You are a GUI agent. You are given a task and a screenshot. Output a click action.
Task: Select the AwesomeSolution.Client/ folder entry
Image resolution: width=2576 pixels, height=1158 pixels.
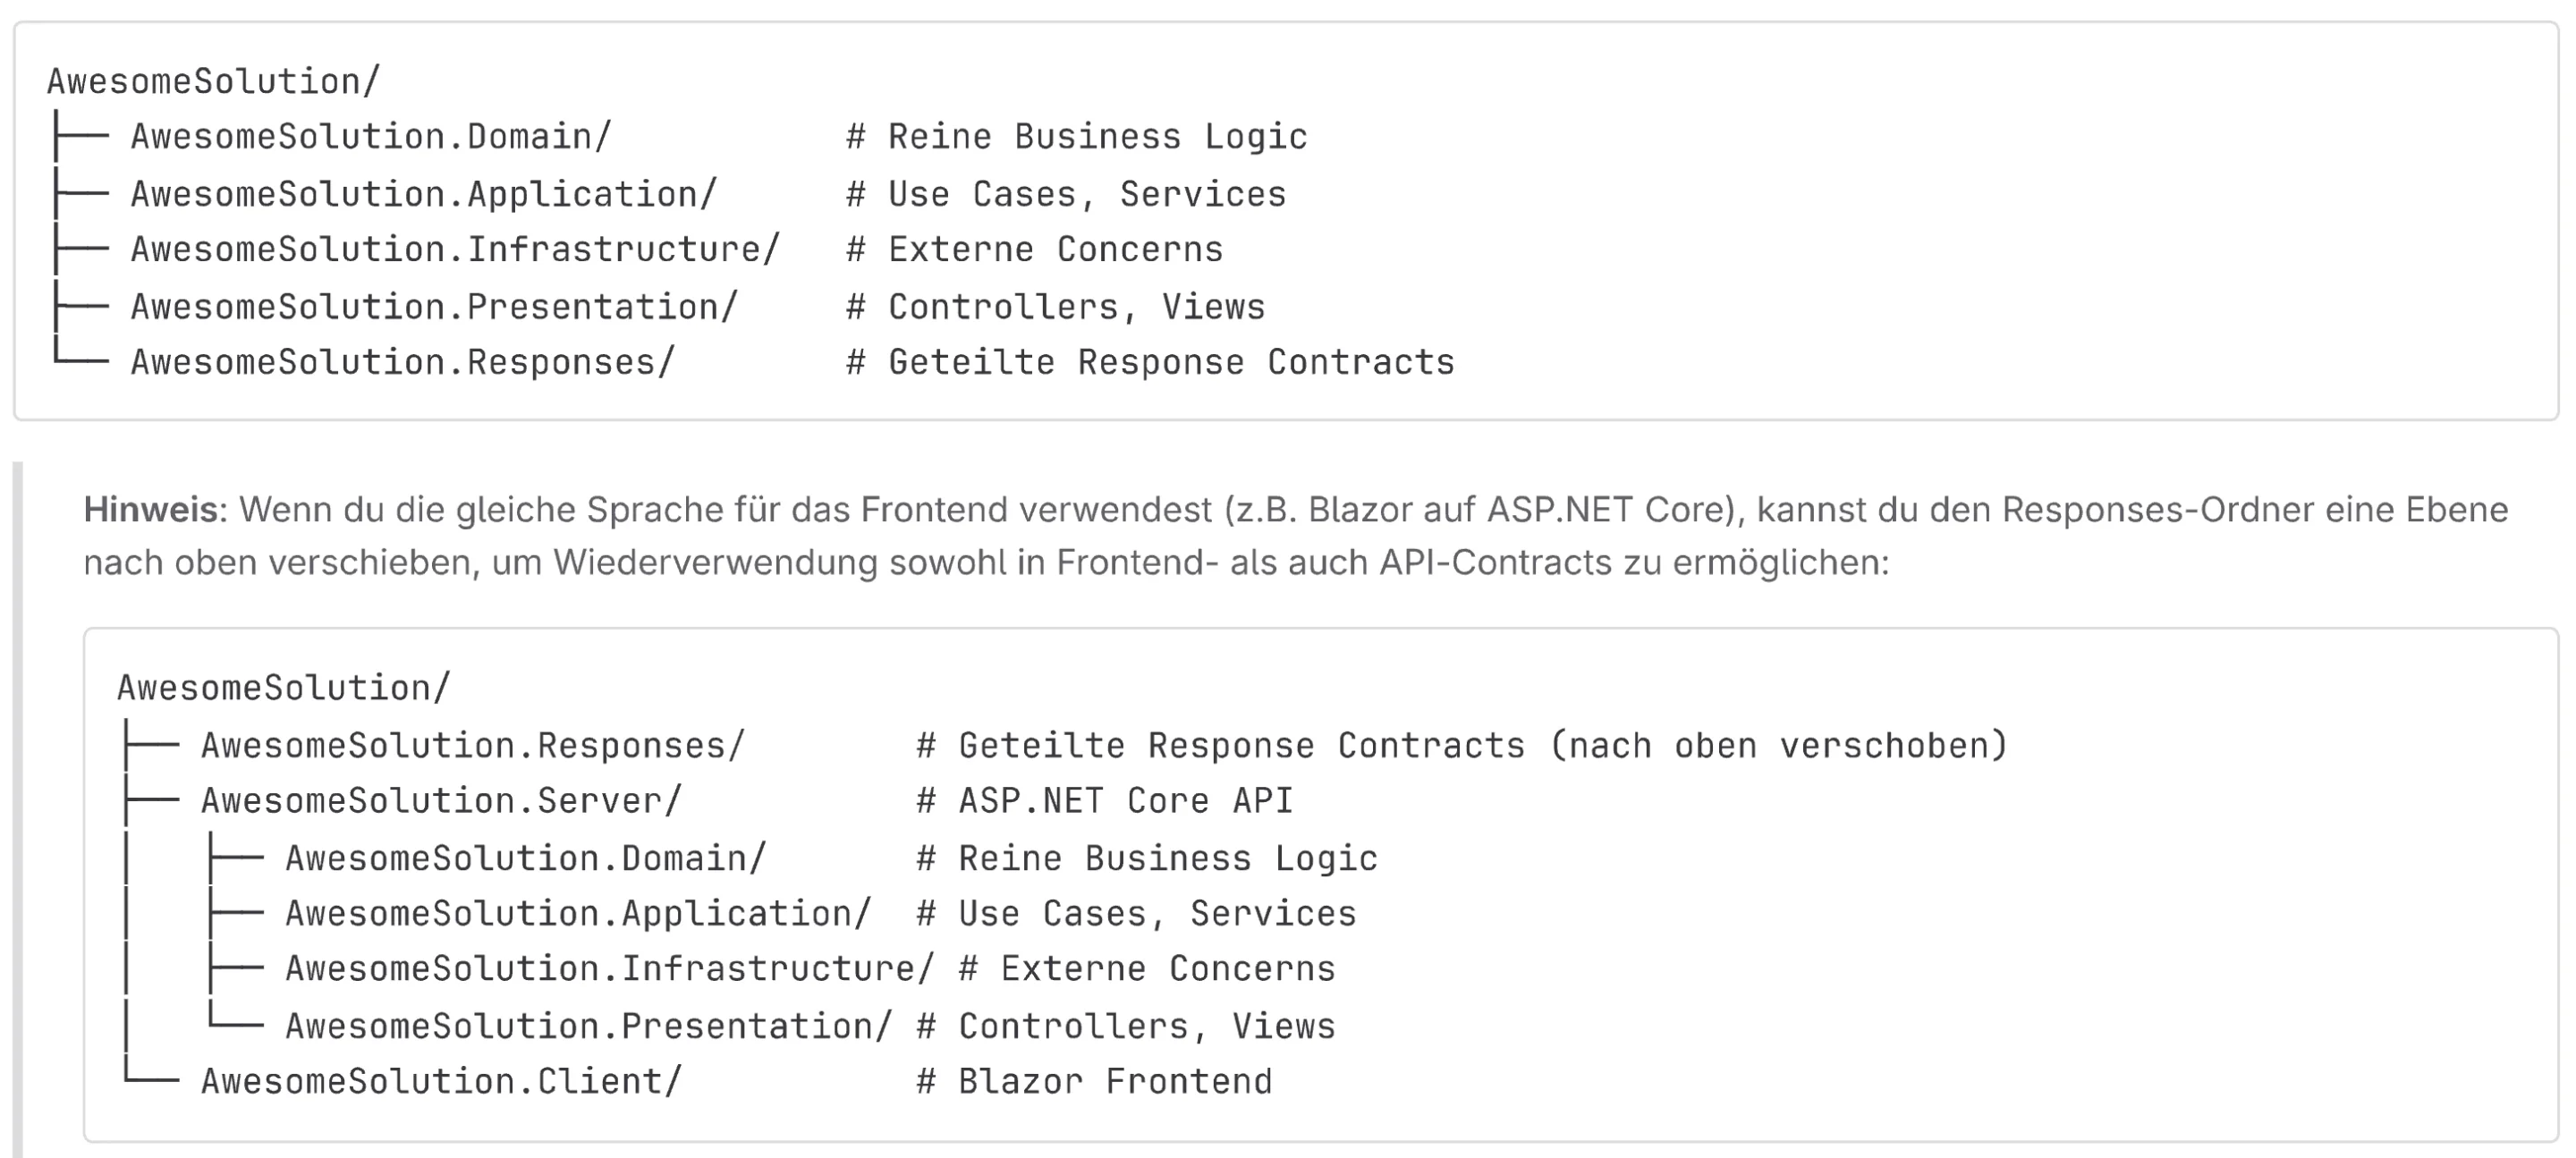441,1082
